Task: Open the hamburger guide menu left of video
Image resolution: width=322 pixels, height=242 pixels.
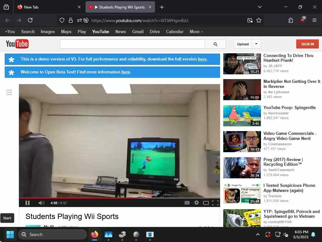Action: pos(9,92)
